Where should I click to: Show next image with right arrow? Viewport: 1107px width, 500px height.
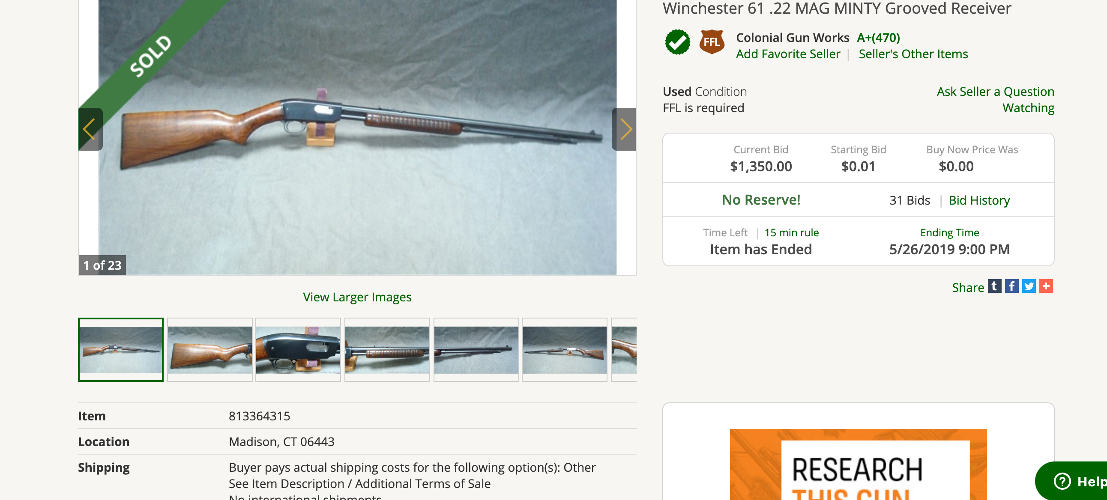pos(624,129)
